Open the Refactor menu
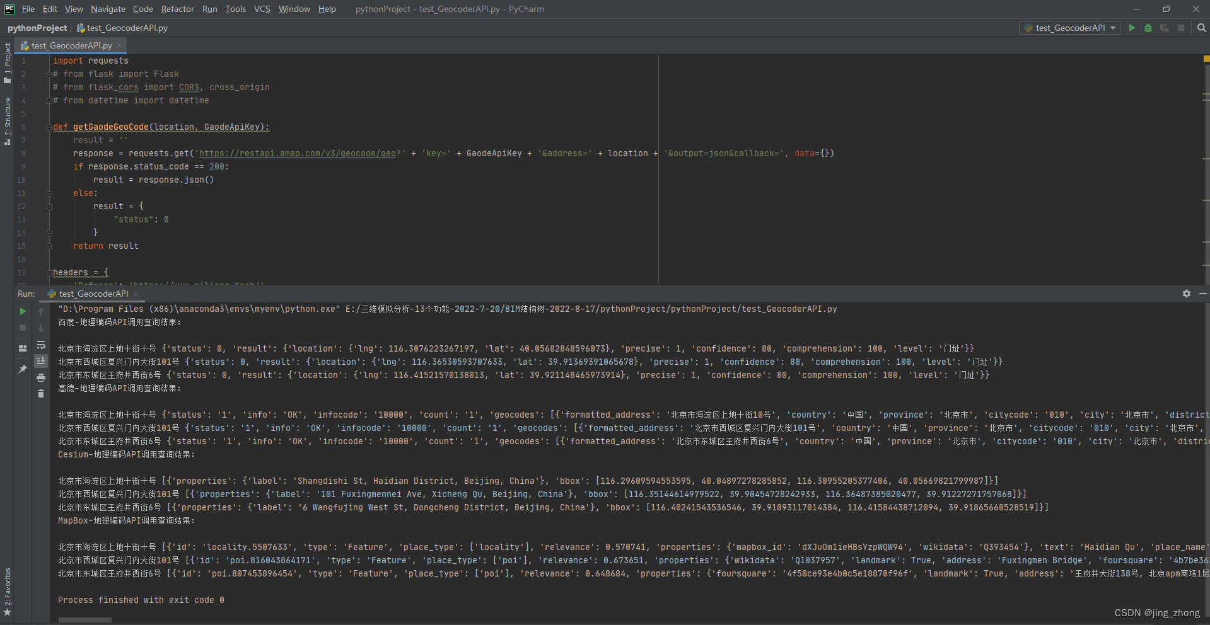The image size is (1210, 625). pyautogui.click(x=178, y=9)
